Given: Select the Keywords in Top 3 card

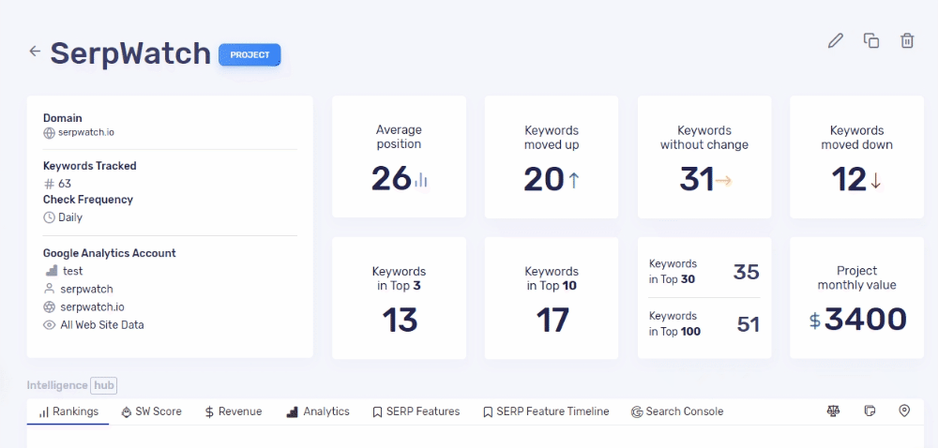Looking at the screenshot, I should pyautogui.click(x=399, y=297).
